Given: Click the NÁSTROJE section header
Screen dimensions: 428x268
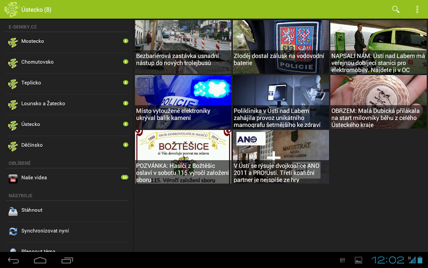Looking at the screenshot, I should (20, 196).
